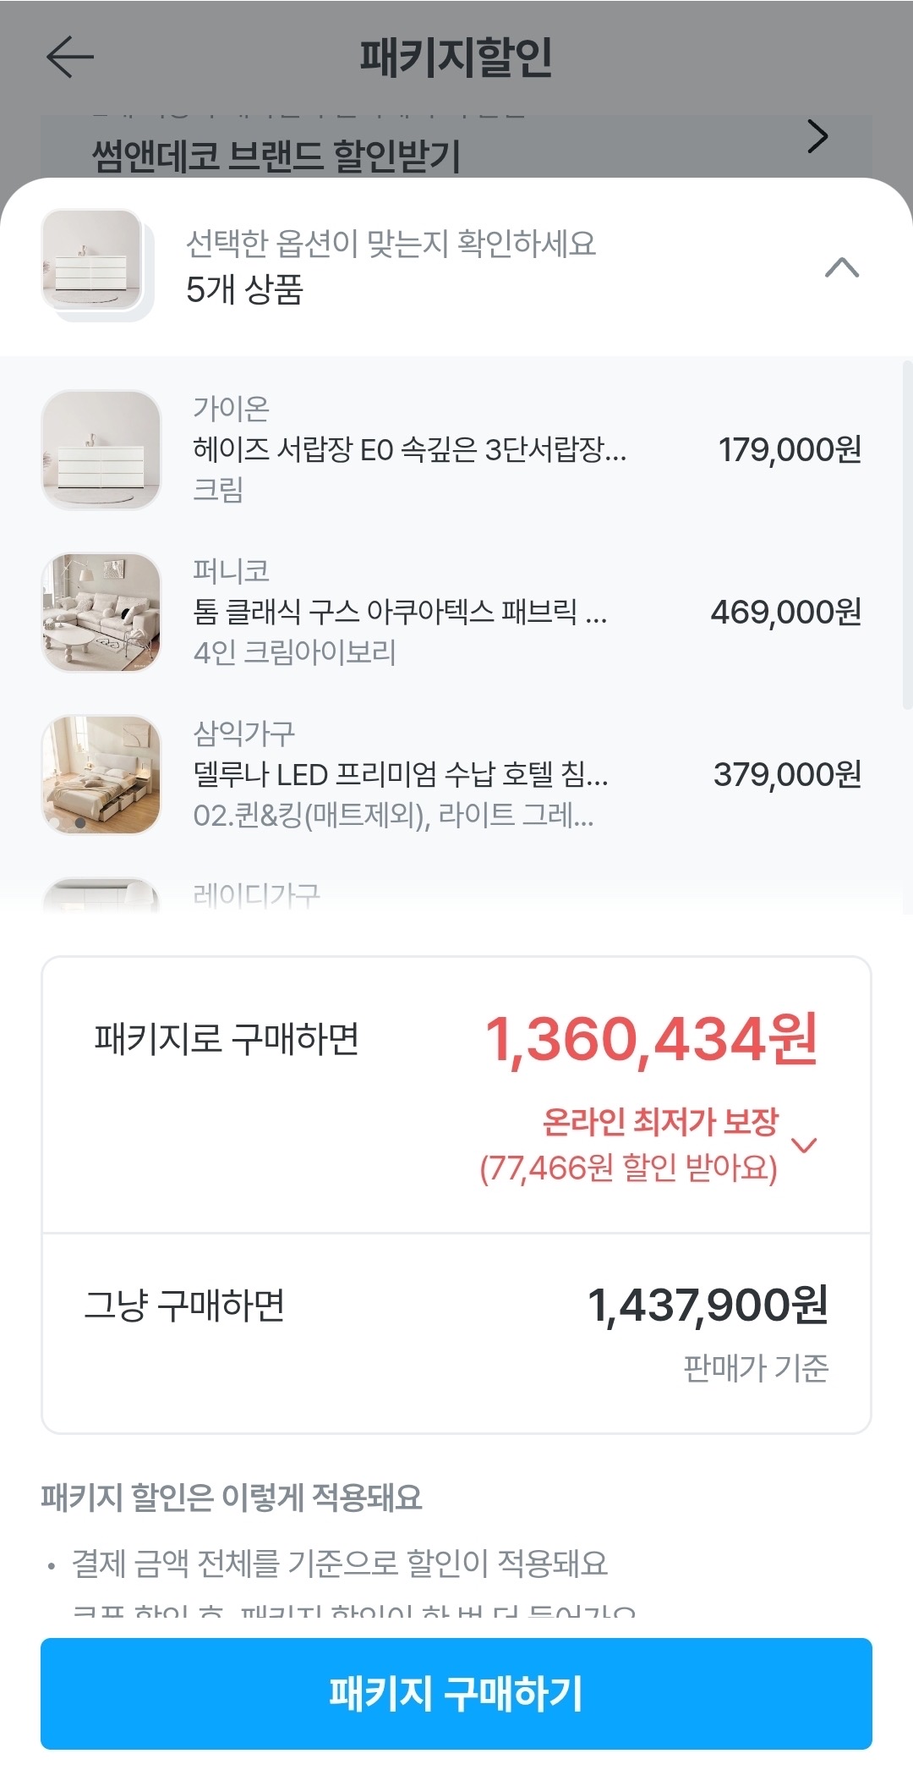Image resolution: width=913 pixels, height=1770 pixels.
Task: Tap the 77,466원 할인 받아요 text
Action: pyautogui.click(x=628, y=1168)
